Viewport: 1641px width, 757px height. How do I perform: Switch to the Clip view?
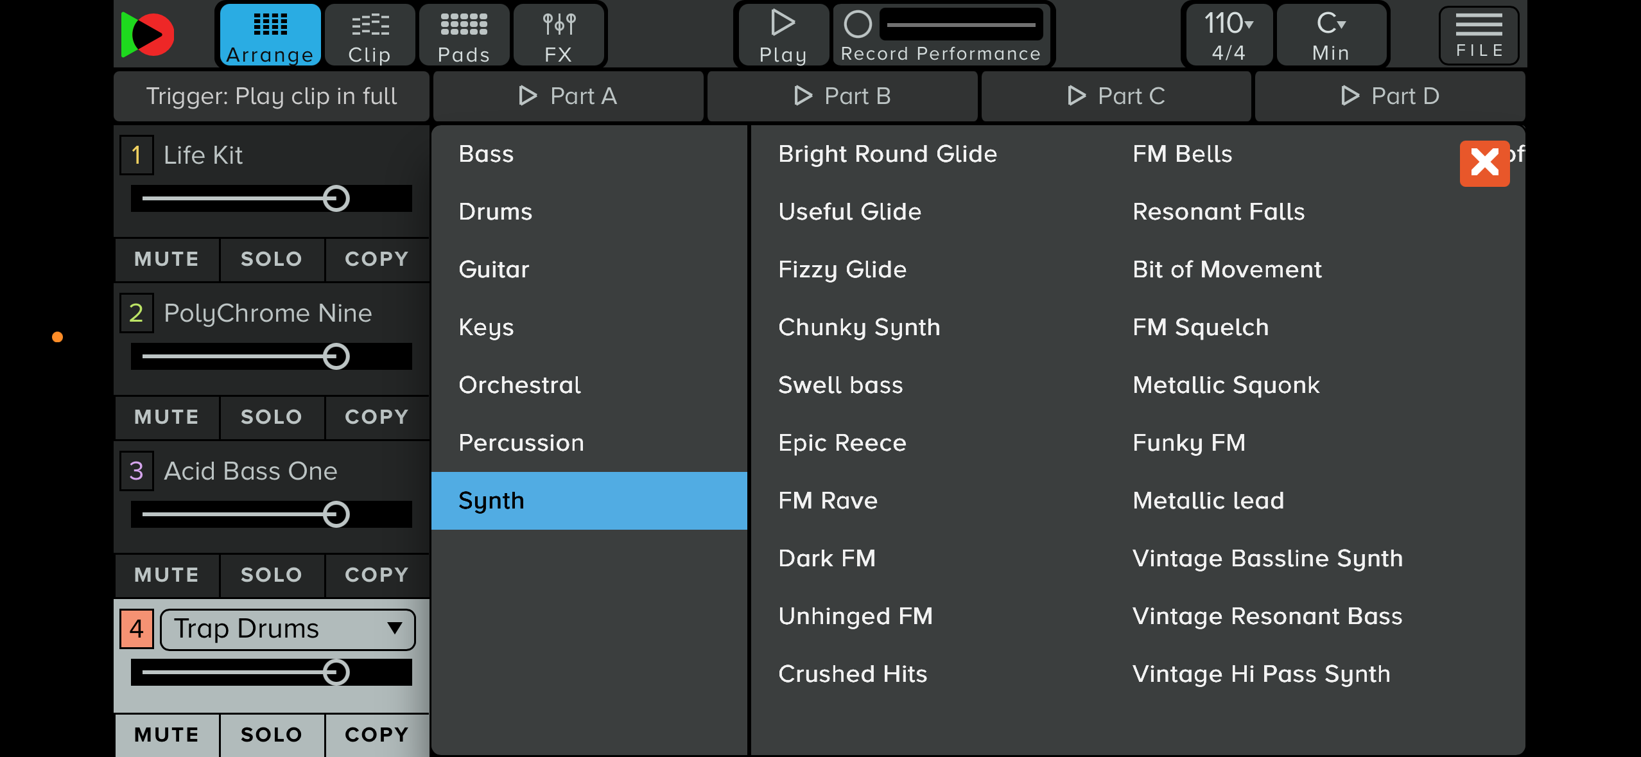coord(370,35)
